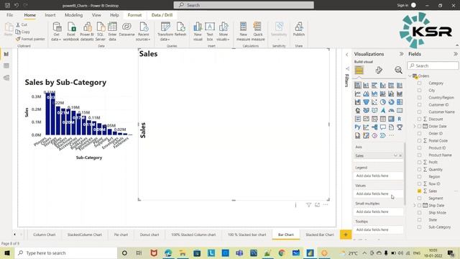Check the Quantity field checkbox
Image resolution: width=460 pixels, height=259 pixels.
(x=419, y=170)
